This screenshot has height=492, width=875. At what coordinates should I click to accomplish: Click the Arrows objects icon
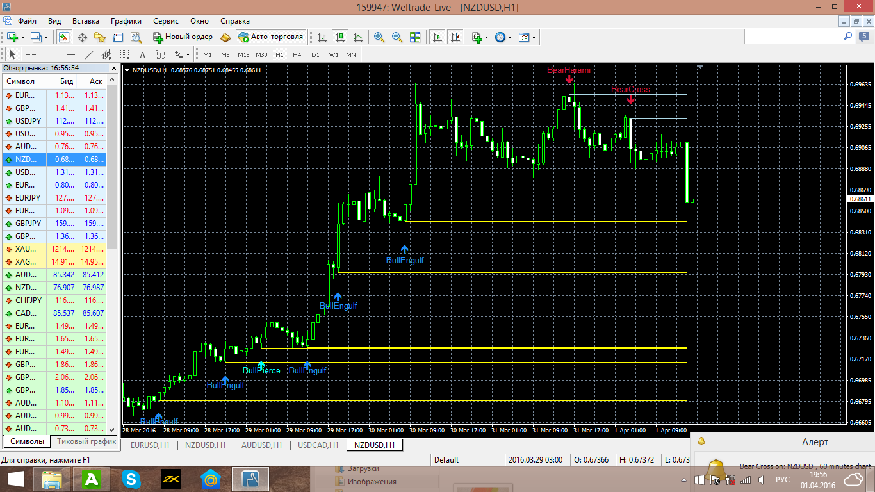tap(179, 54)
